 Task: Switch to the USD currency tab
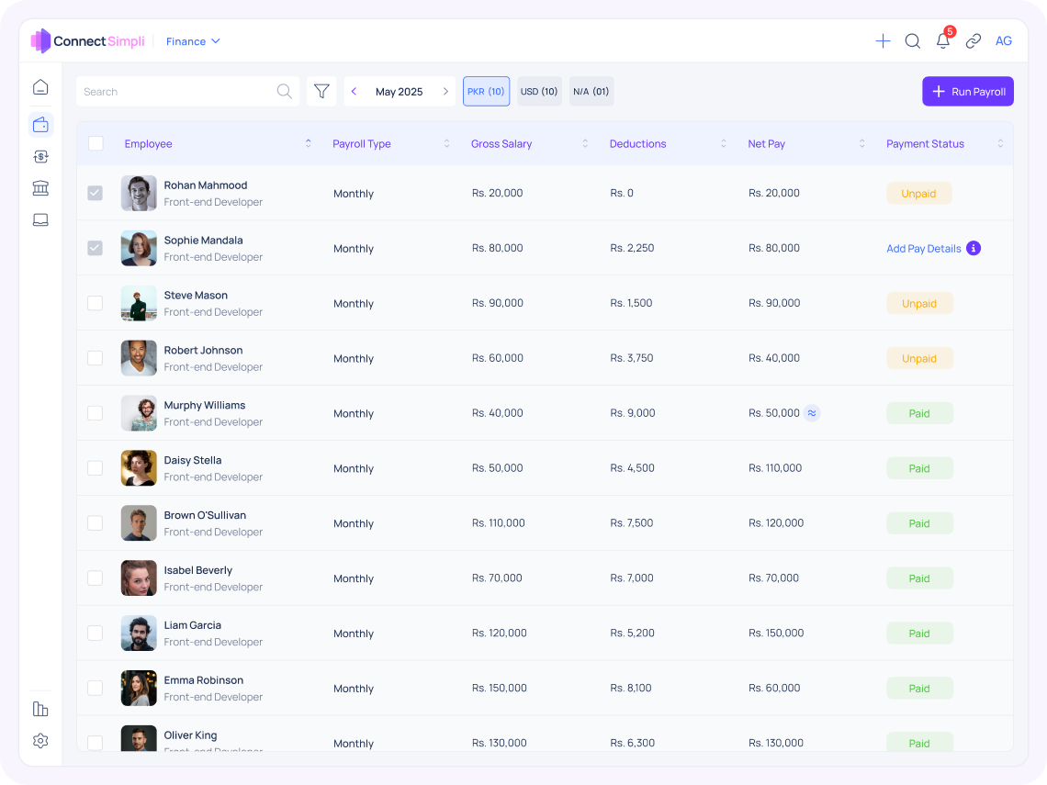[x=539, y=91]
